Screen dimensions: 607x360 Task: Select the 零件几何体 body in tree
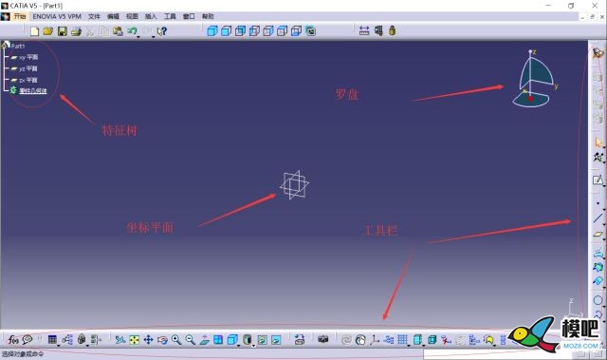click(x=33, y=90)
